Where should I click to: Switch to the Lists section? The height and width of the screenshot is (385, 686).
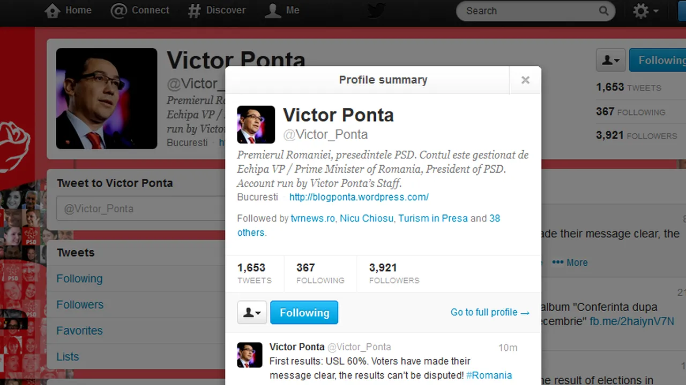[68, 357]
